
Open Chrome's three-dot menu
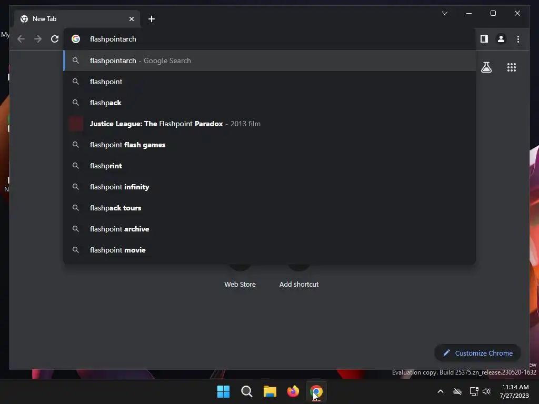coord(518,39)
